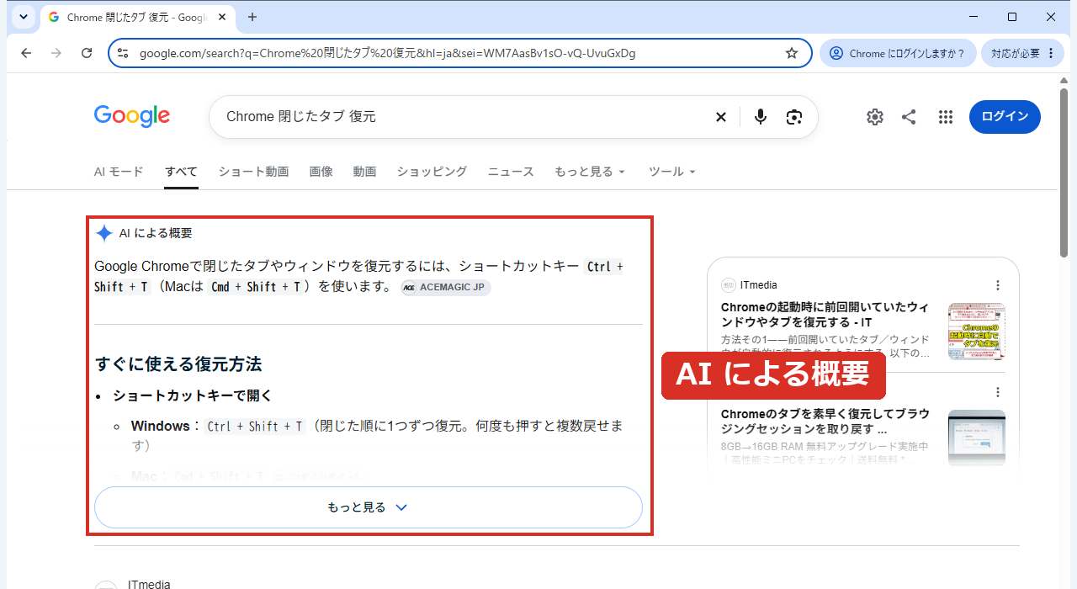Select the すべて tab

(x=181, y=172)
